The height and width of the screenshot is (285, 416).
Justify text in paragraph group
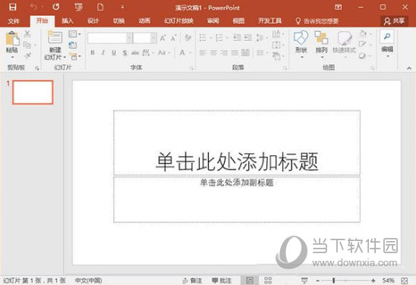point(235,53)
